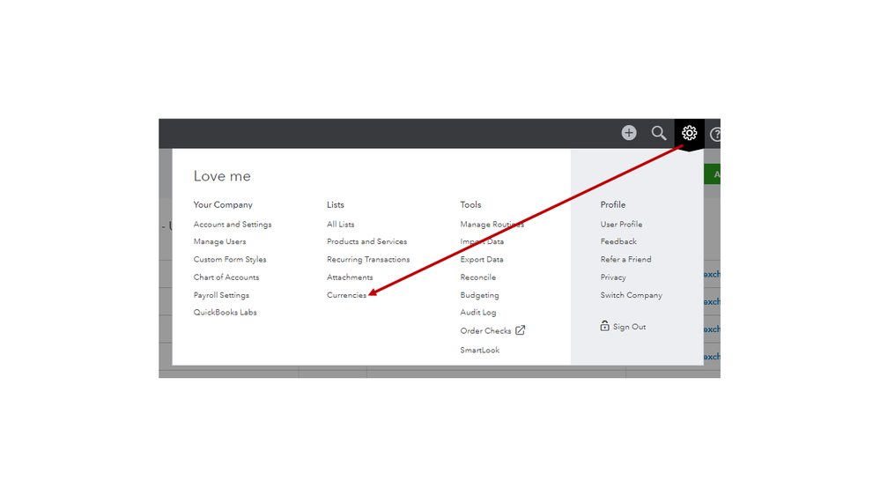
Task: Open Reconcile tool
Action: (x=478, y=277)
